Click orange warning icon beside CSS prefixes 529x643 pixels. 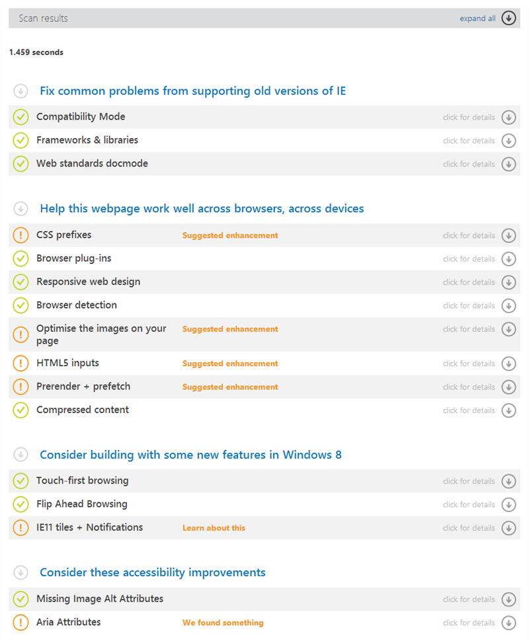pos(20,235)
